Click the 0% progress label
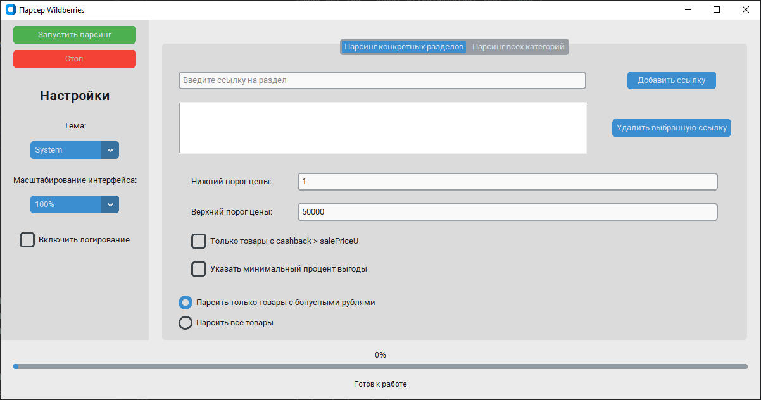The image size is (761, 400). pos(380,355)
